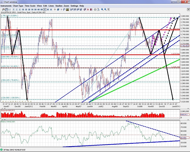Viewport: 190px width, 152px height.
Task: Click the 1,526.800 (100.00%) Fibonacci label
Action: point(10,98)
